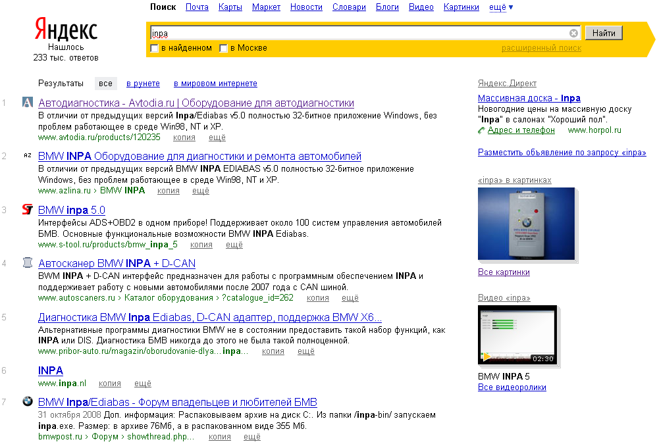Click the phone icon next to Адрес и телефон
This screenshot has height=446, width=657.
481,131
